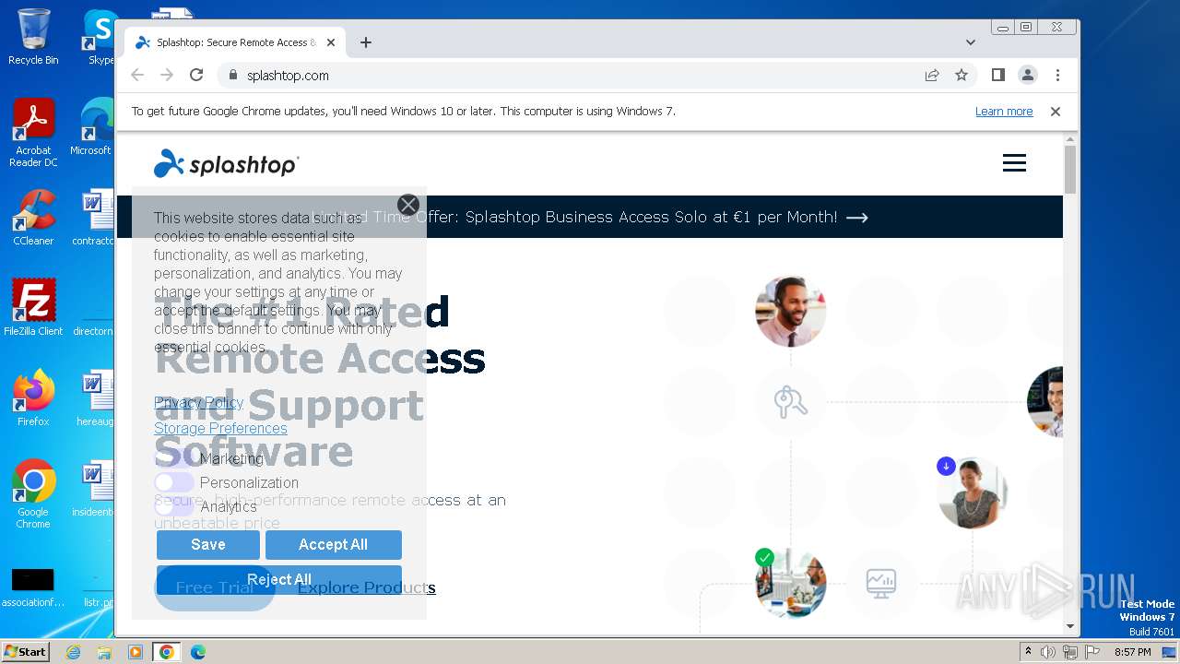Open Google Chrome desktop shortcut
Image resolution: width=1180 pixels, height=664 pixels.
[x=33, y=494]
